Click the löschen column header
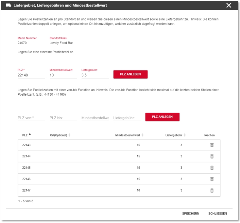Viewport: 240px width, 223px height. [209, 135]
